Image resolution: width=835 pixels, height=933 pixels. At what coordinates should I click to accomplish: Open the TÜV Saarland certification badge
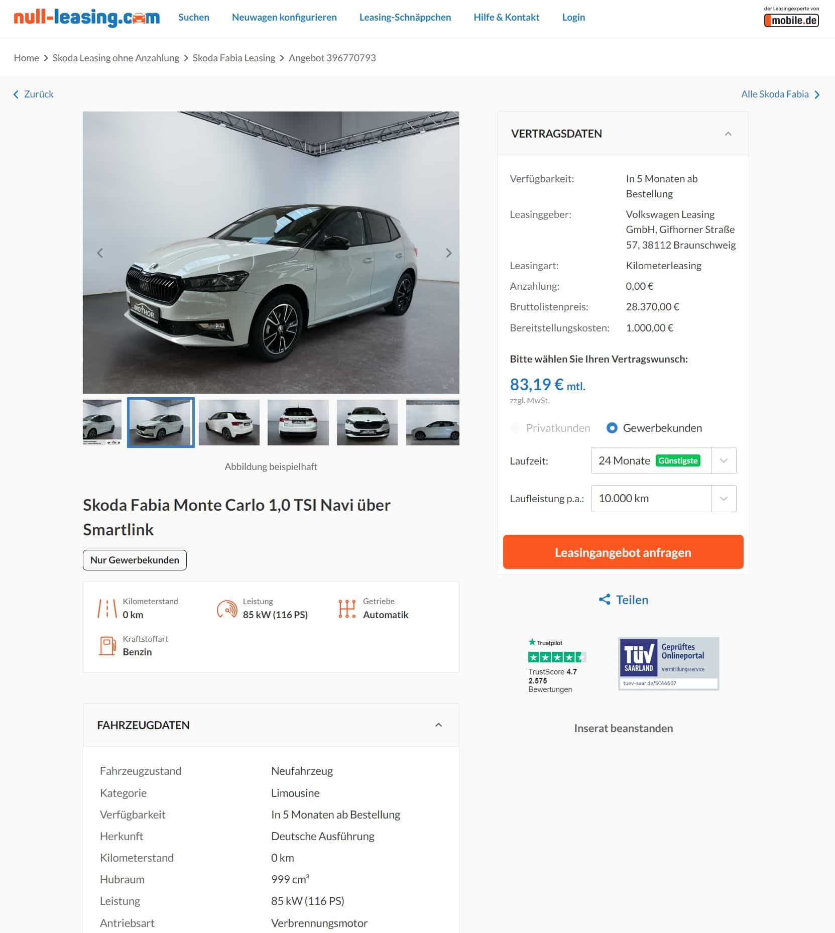click(668, 663)
